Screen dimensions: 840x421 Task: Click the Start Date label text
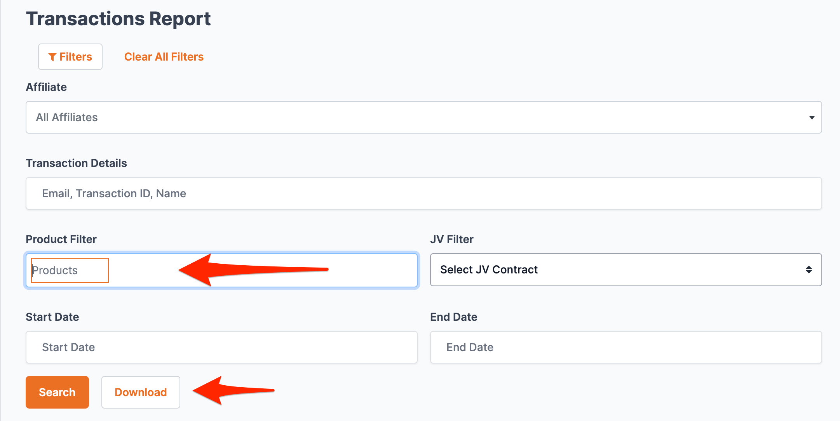(52, 317)
